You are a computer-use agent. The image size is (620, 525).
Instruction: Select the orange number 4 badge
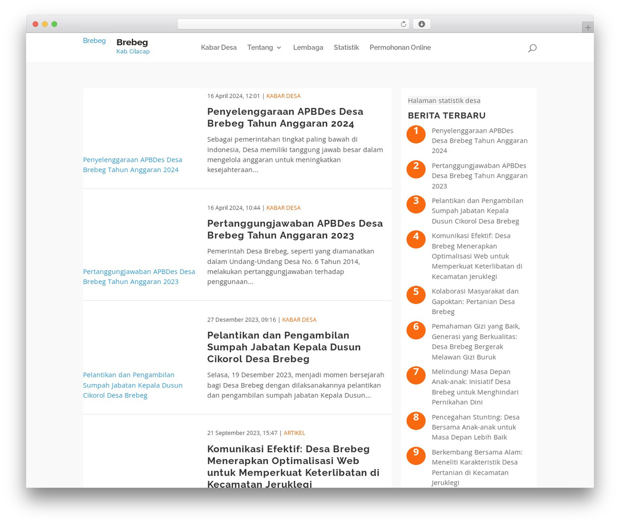point(416,239)
